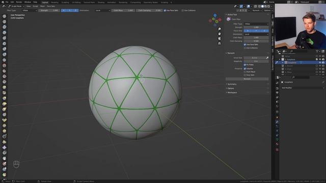Adjust the header Strength slider
This screenshot has height=183, width=326.
[x=49, y=10]
